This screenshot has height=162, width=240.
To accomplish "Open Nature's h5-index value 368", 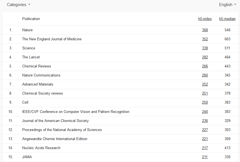I will tap(205, 30).
